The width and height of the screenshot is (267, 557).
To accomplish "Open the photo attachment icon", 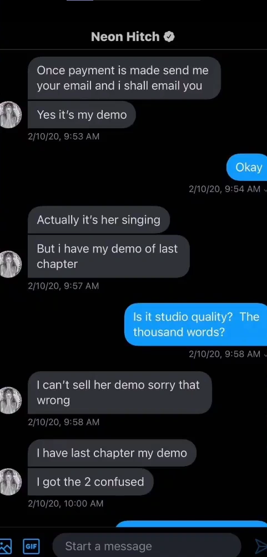I will point(6,546).
